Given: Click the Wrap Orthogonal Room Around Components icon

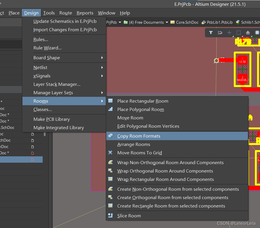Looking at the screenshot, I should [110, 171].
